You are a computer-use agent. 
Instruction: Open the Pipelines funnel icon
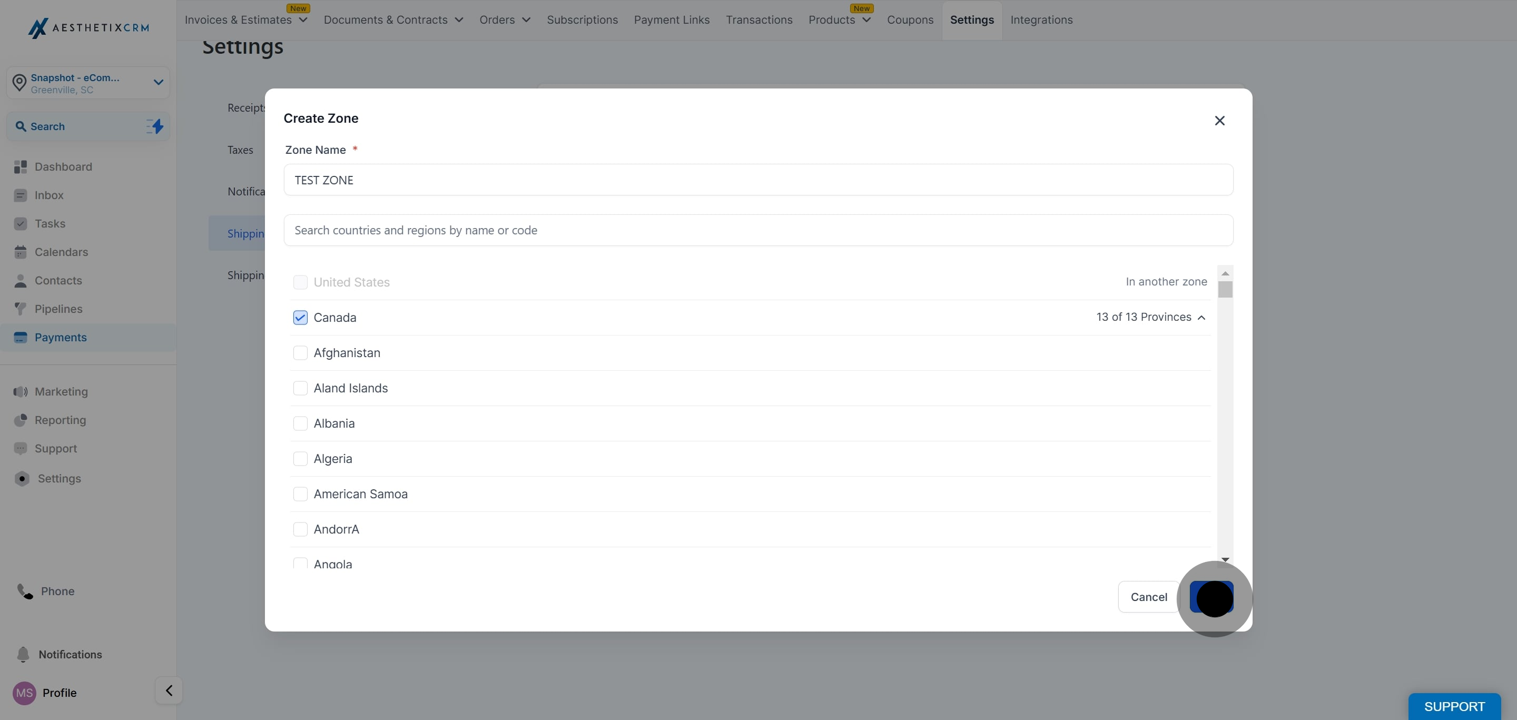tap(21, 309)
